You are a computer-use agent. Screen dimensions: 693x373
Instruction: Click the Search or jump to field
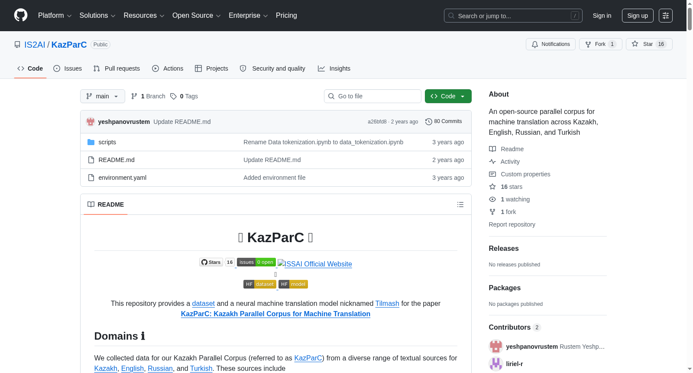[x=513, y=16]
